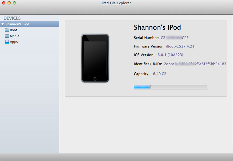233x161 pixels.
Task: Click the blurred serial number value
Action: click(x=174, y=38)
